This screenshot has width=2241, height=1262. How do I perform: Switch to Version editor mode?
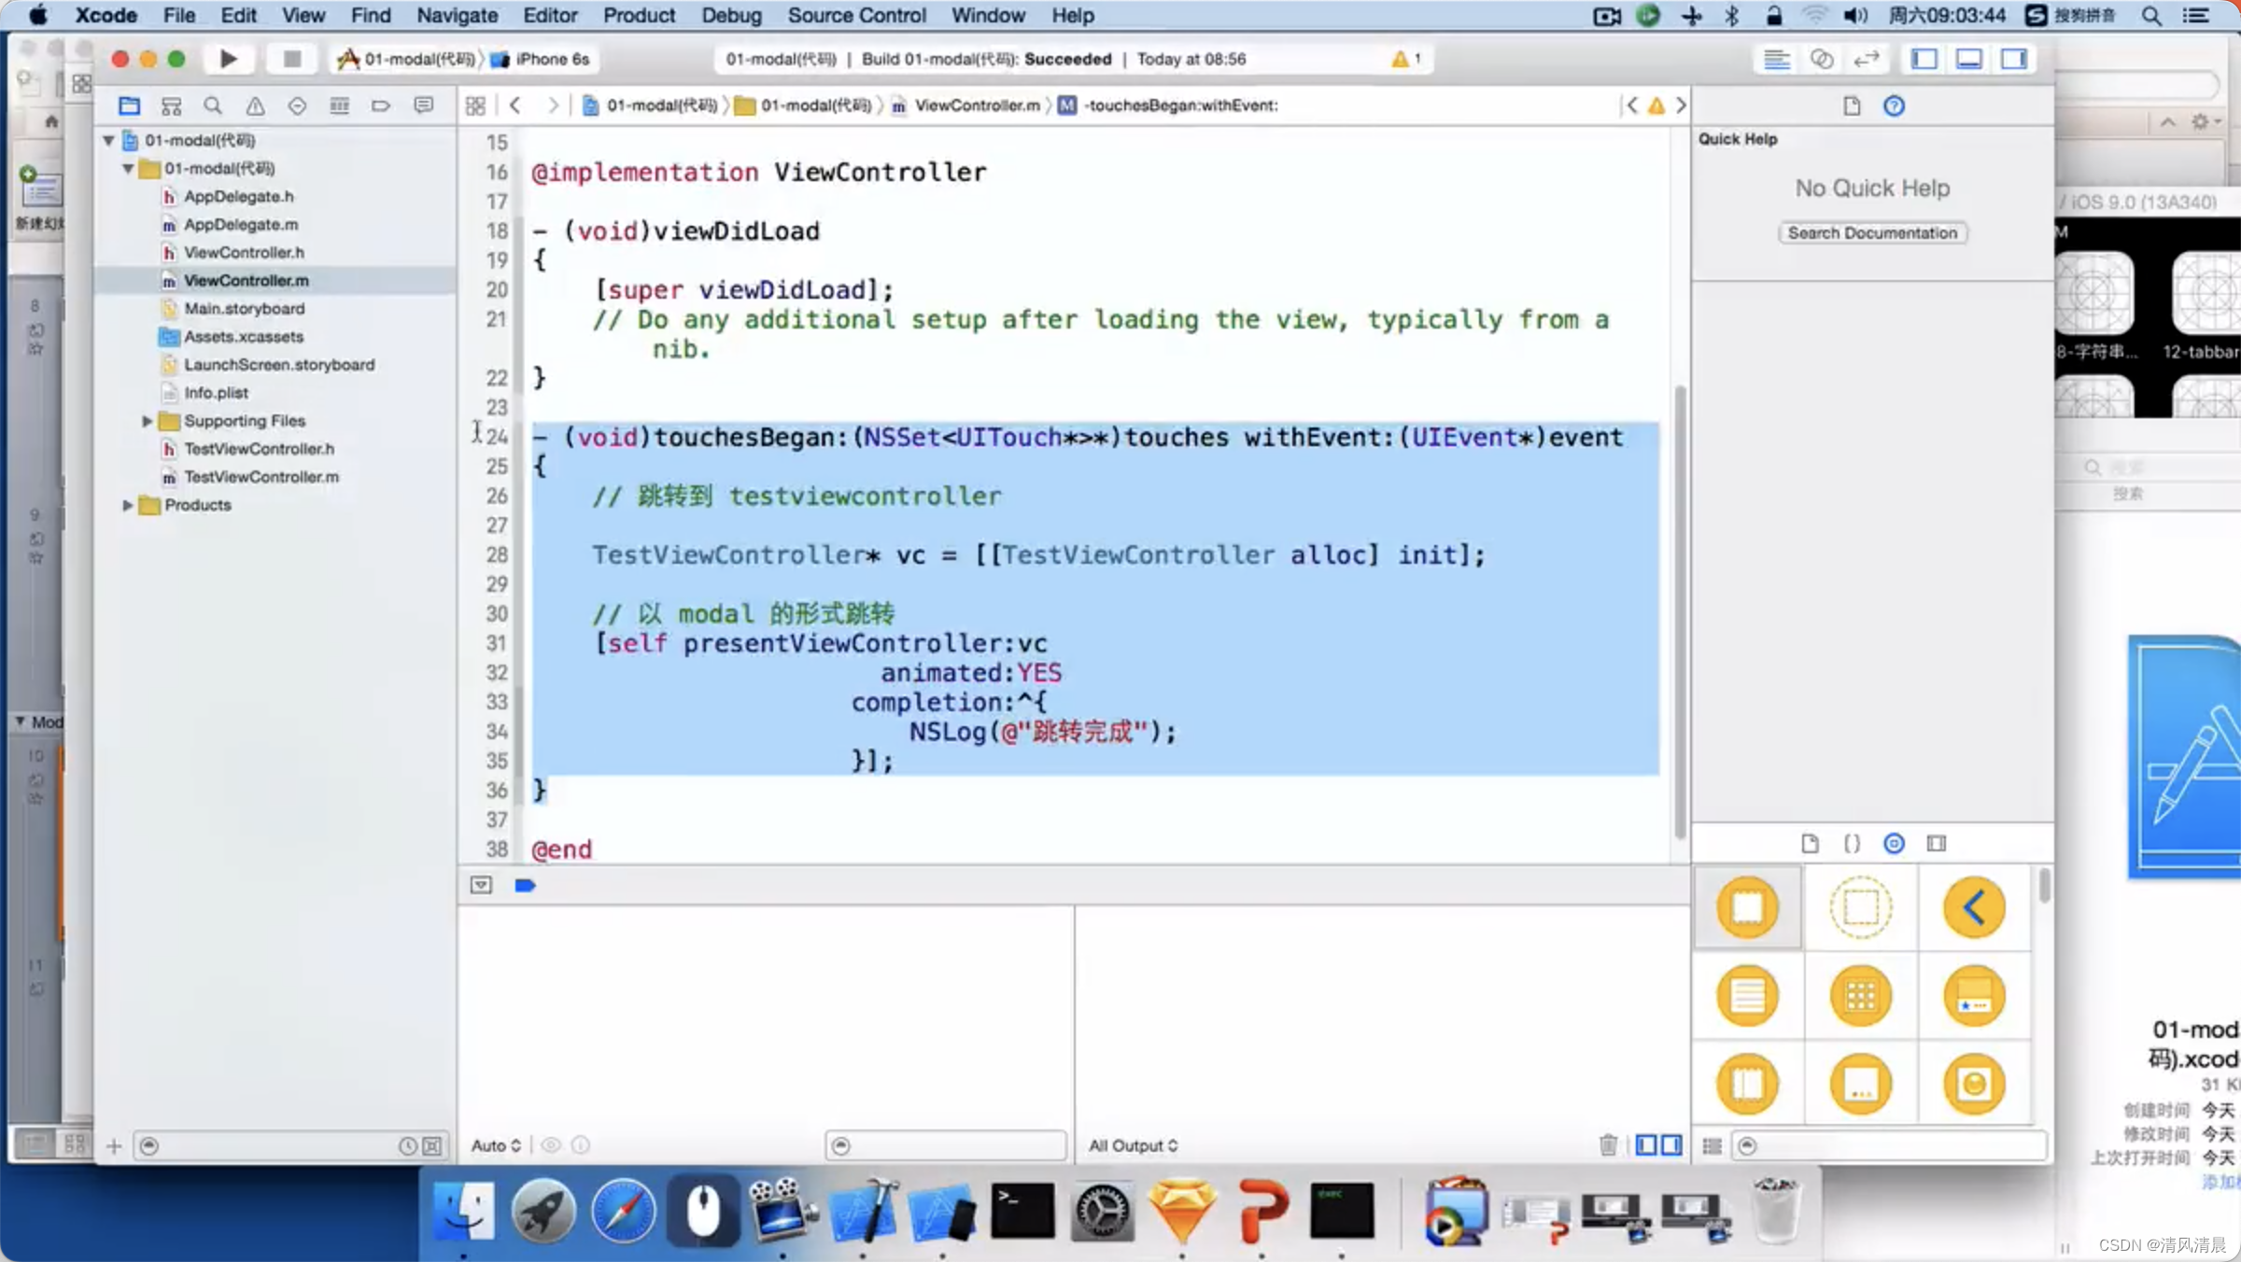tap(1866, 59)
